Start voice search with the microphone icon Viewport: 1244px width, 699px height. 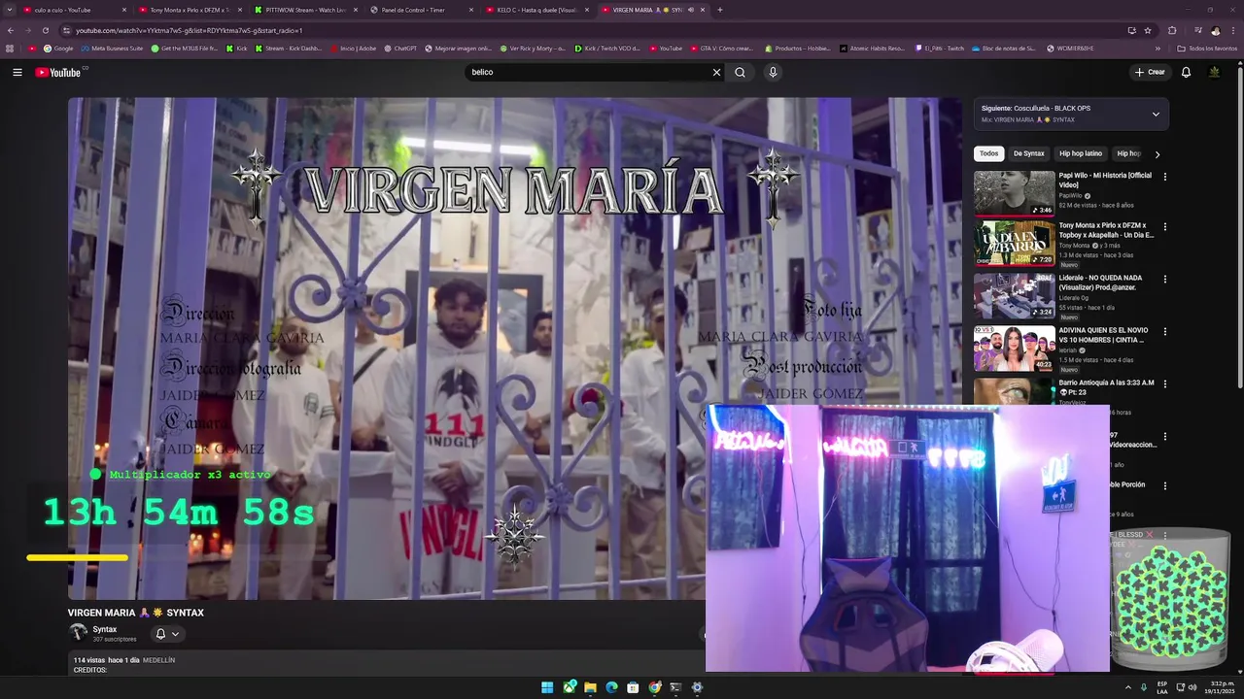(x=773, y=73)
